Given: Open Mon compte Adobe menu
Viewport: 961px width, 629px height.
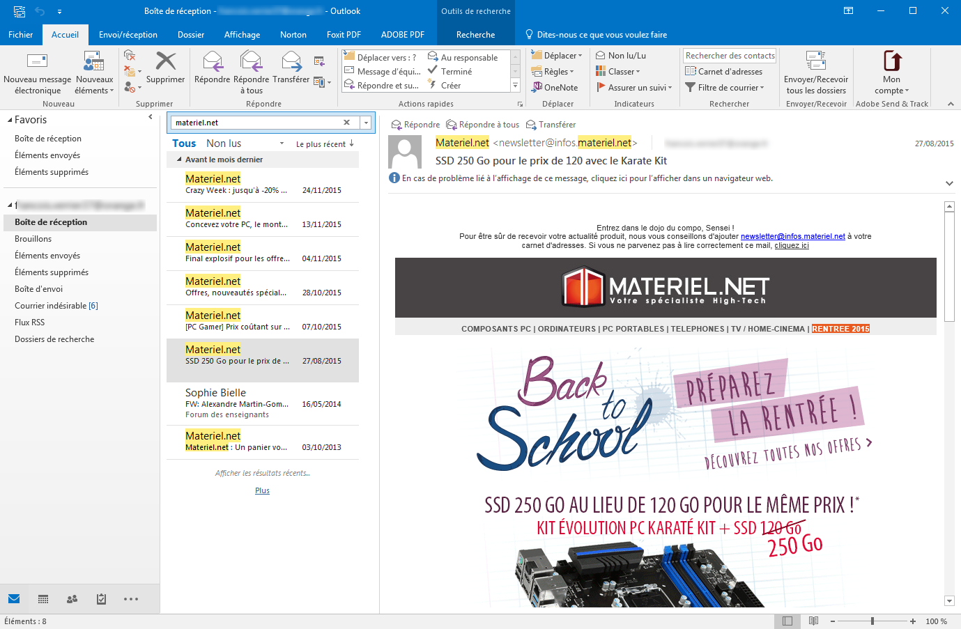Looking at the screenshot, I should pyautogui.click(x=891, y=72).
